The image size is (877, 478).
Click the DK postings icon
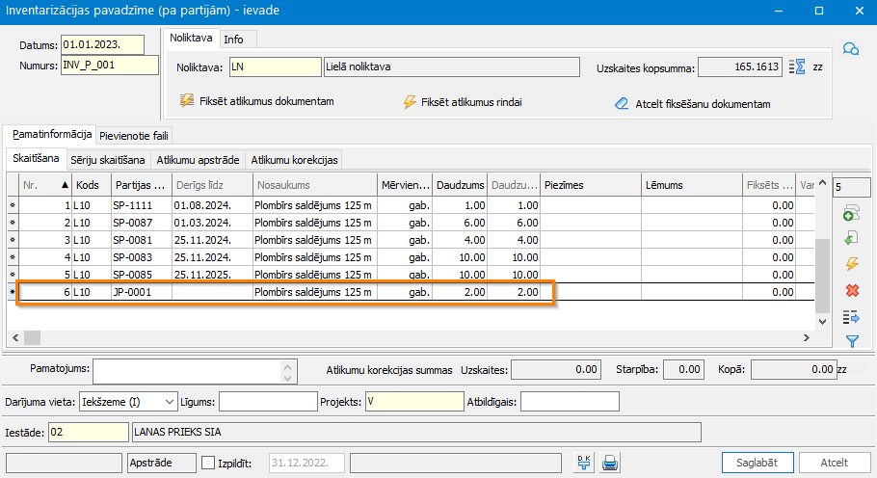pos(584,463)
